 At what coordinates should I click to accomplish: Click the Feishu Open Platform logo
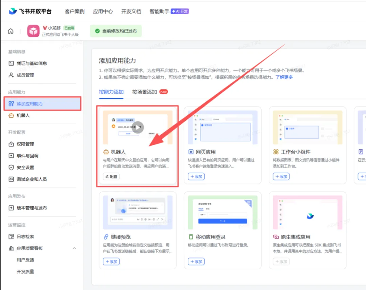(x=30, y=11)
